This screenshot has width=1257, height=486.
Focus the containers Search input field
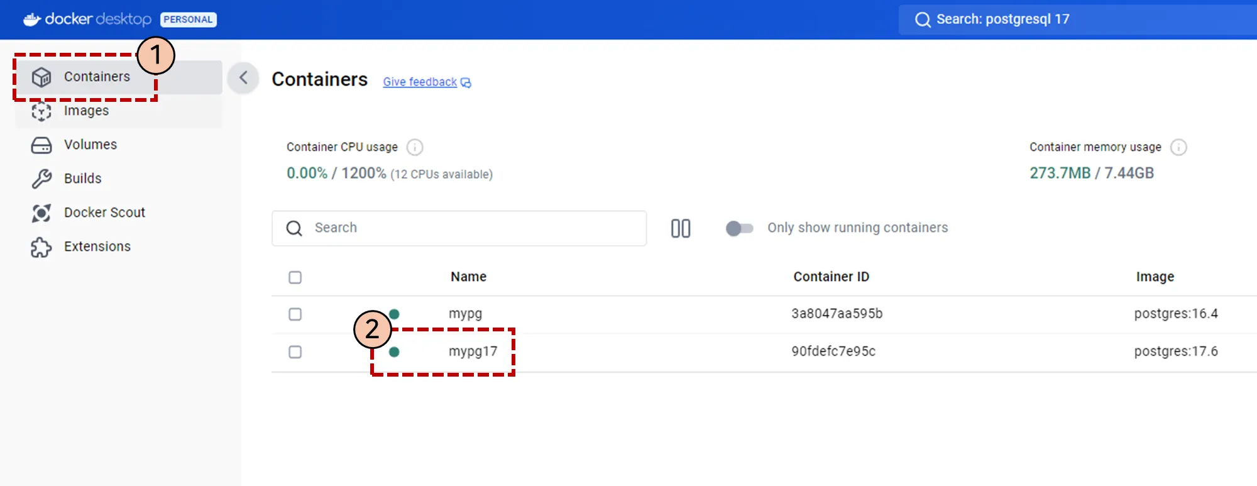459,228
